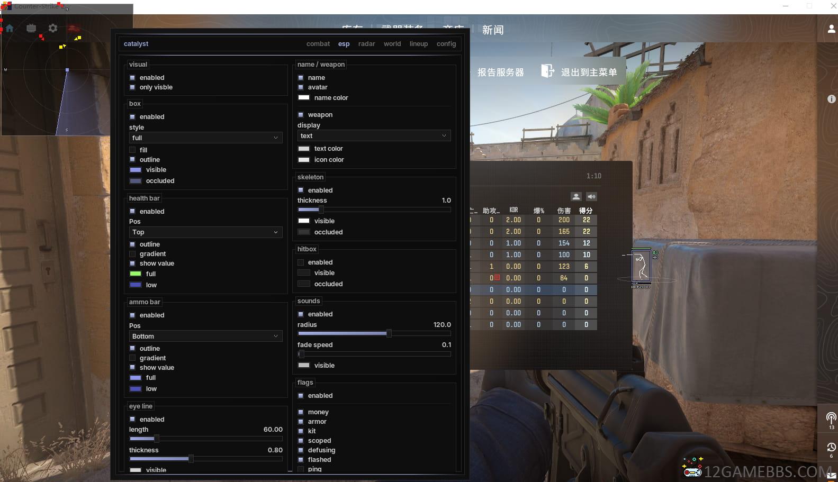Open the home icon in the game's top bar

(10, 29)
